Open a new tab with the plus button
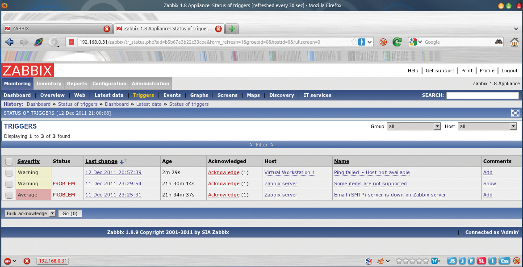Viewport: 523px width, 267px height. 231,29
